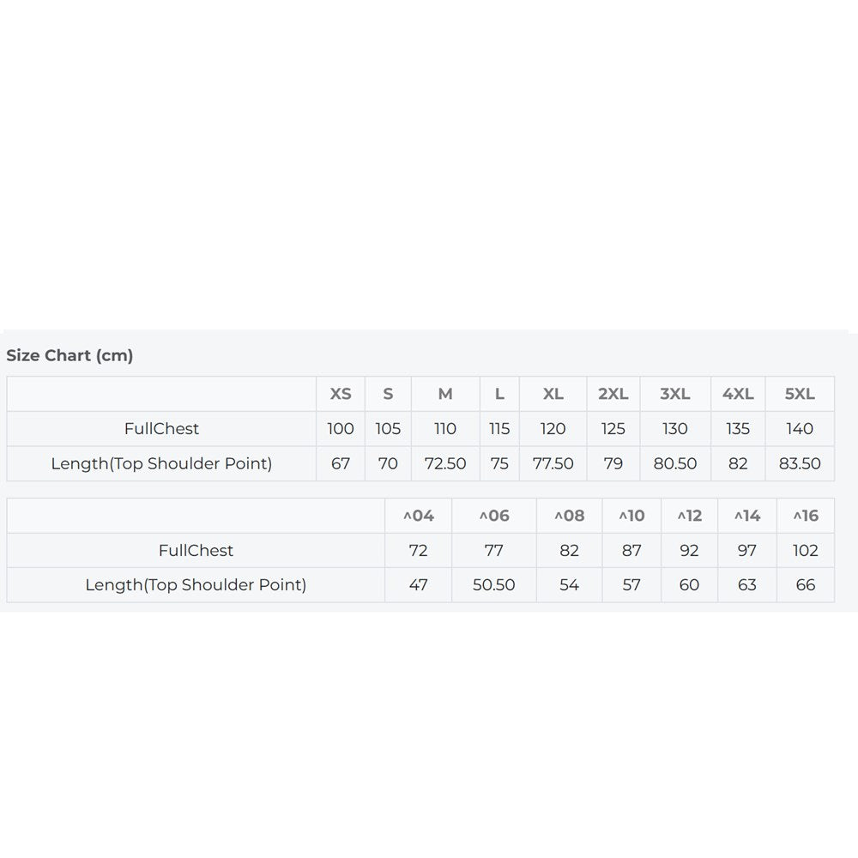
Task: Click the 50.50 length cell
Action: pyautogui.click(x=493, y=585)
